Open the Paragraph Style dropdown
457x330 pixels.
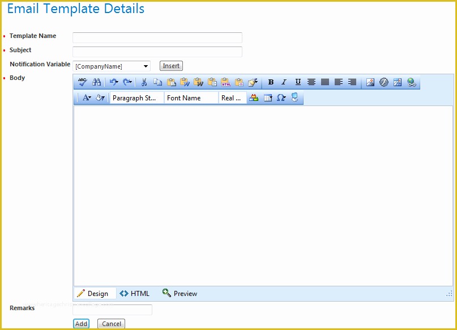coord(136,98)
